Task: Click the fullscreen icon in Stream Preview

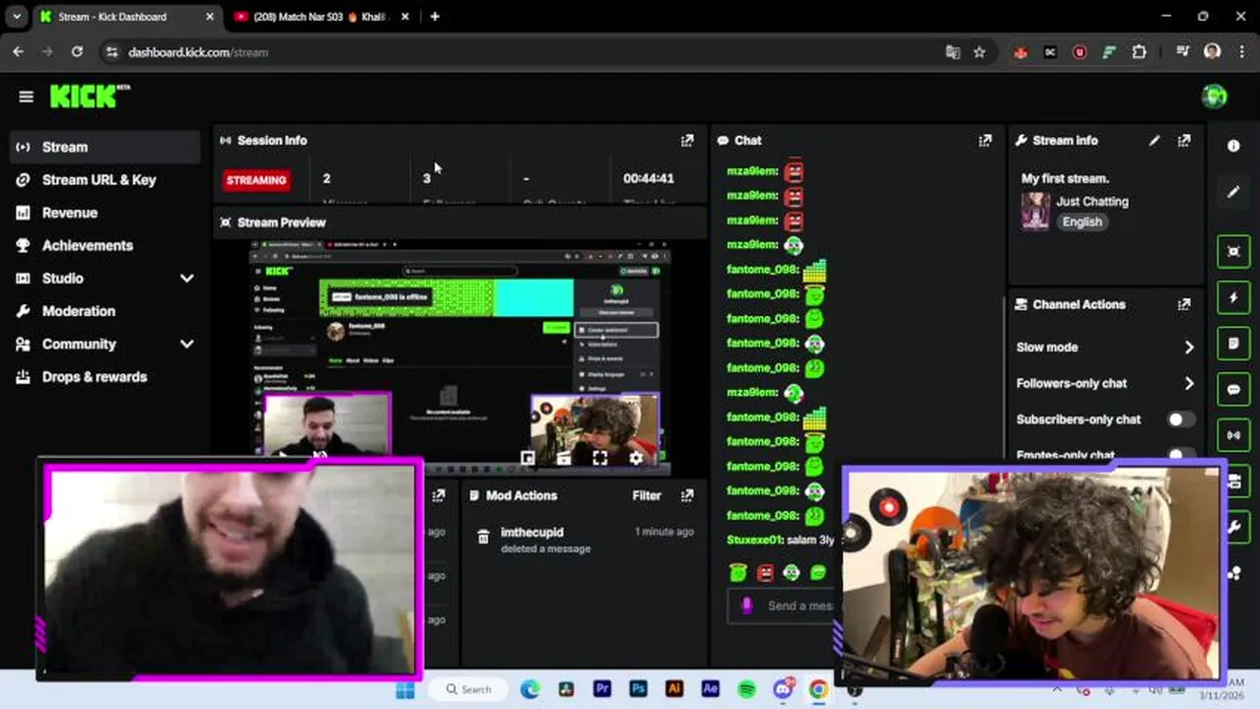Action: point(599,458)
